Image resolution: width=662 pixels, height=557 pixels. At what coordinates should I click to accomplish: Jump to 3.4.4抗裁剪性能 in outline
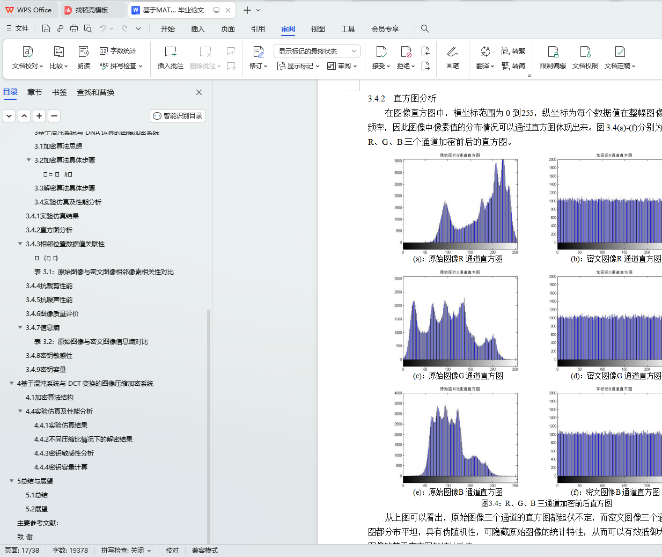[49, 285]
